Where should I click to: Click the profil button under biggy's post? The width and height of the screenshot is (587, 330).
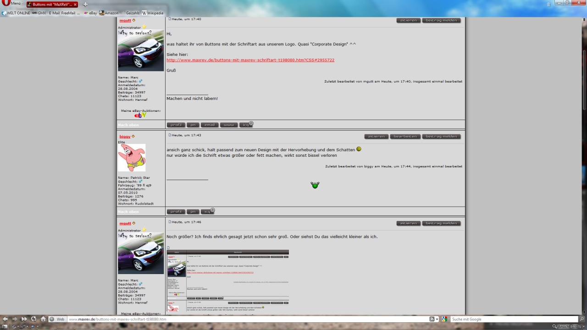(176, 212)
